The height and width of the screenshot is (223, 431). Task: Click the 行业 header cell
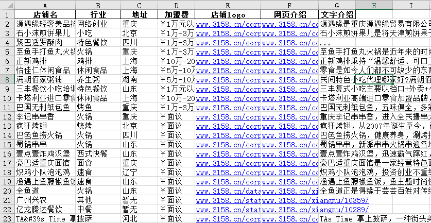point(98,14)
